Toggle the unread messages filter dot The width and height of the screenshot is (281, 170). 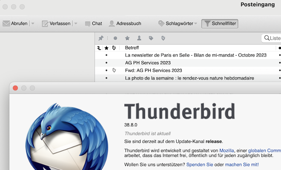(115, 38)
